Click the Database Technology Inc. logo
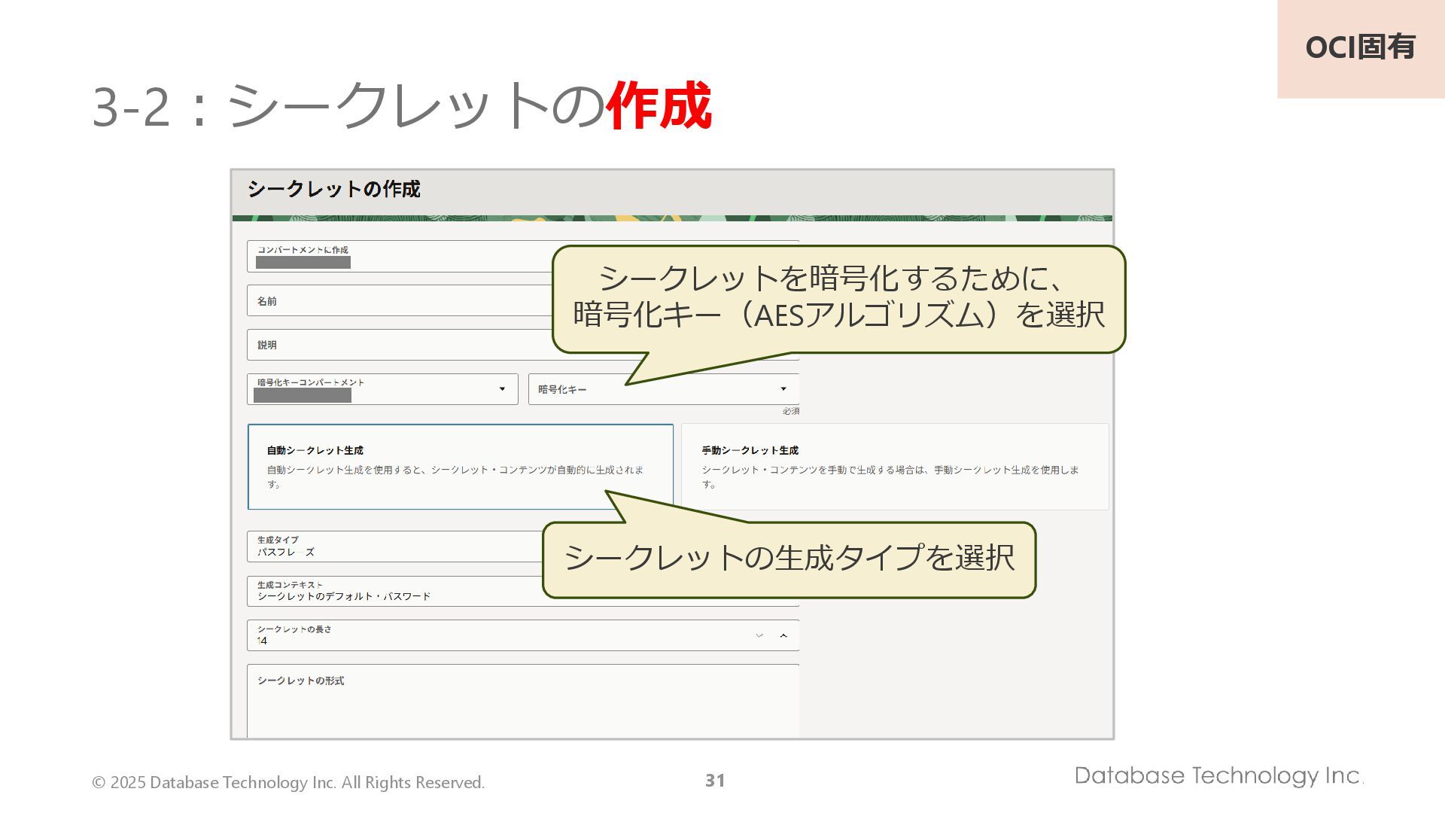 [1218, 775]
